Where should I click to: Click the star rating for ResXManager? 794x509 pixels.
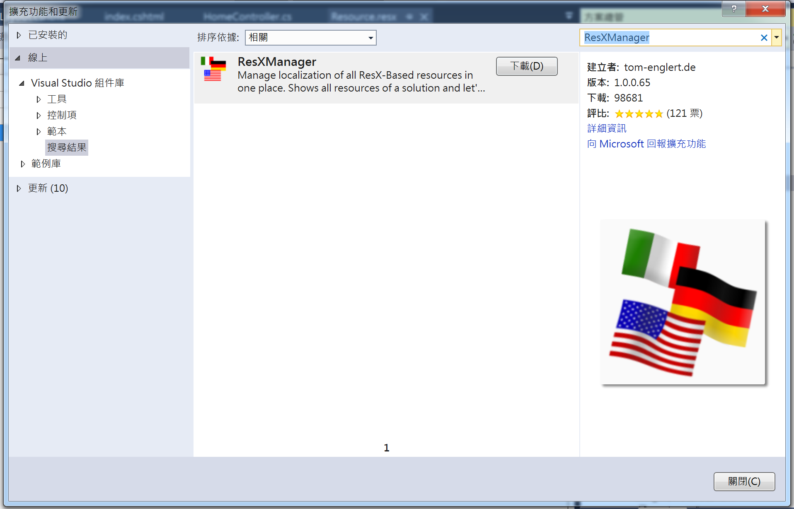click(x=639, y=114)
